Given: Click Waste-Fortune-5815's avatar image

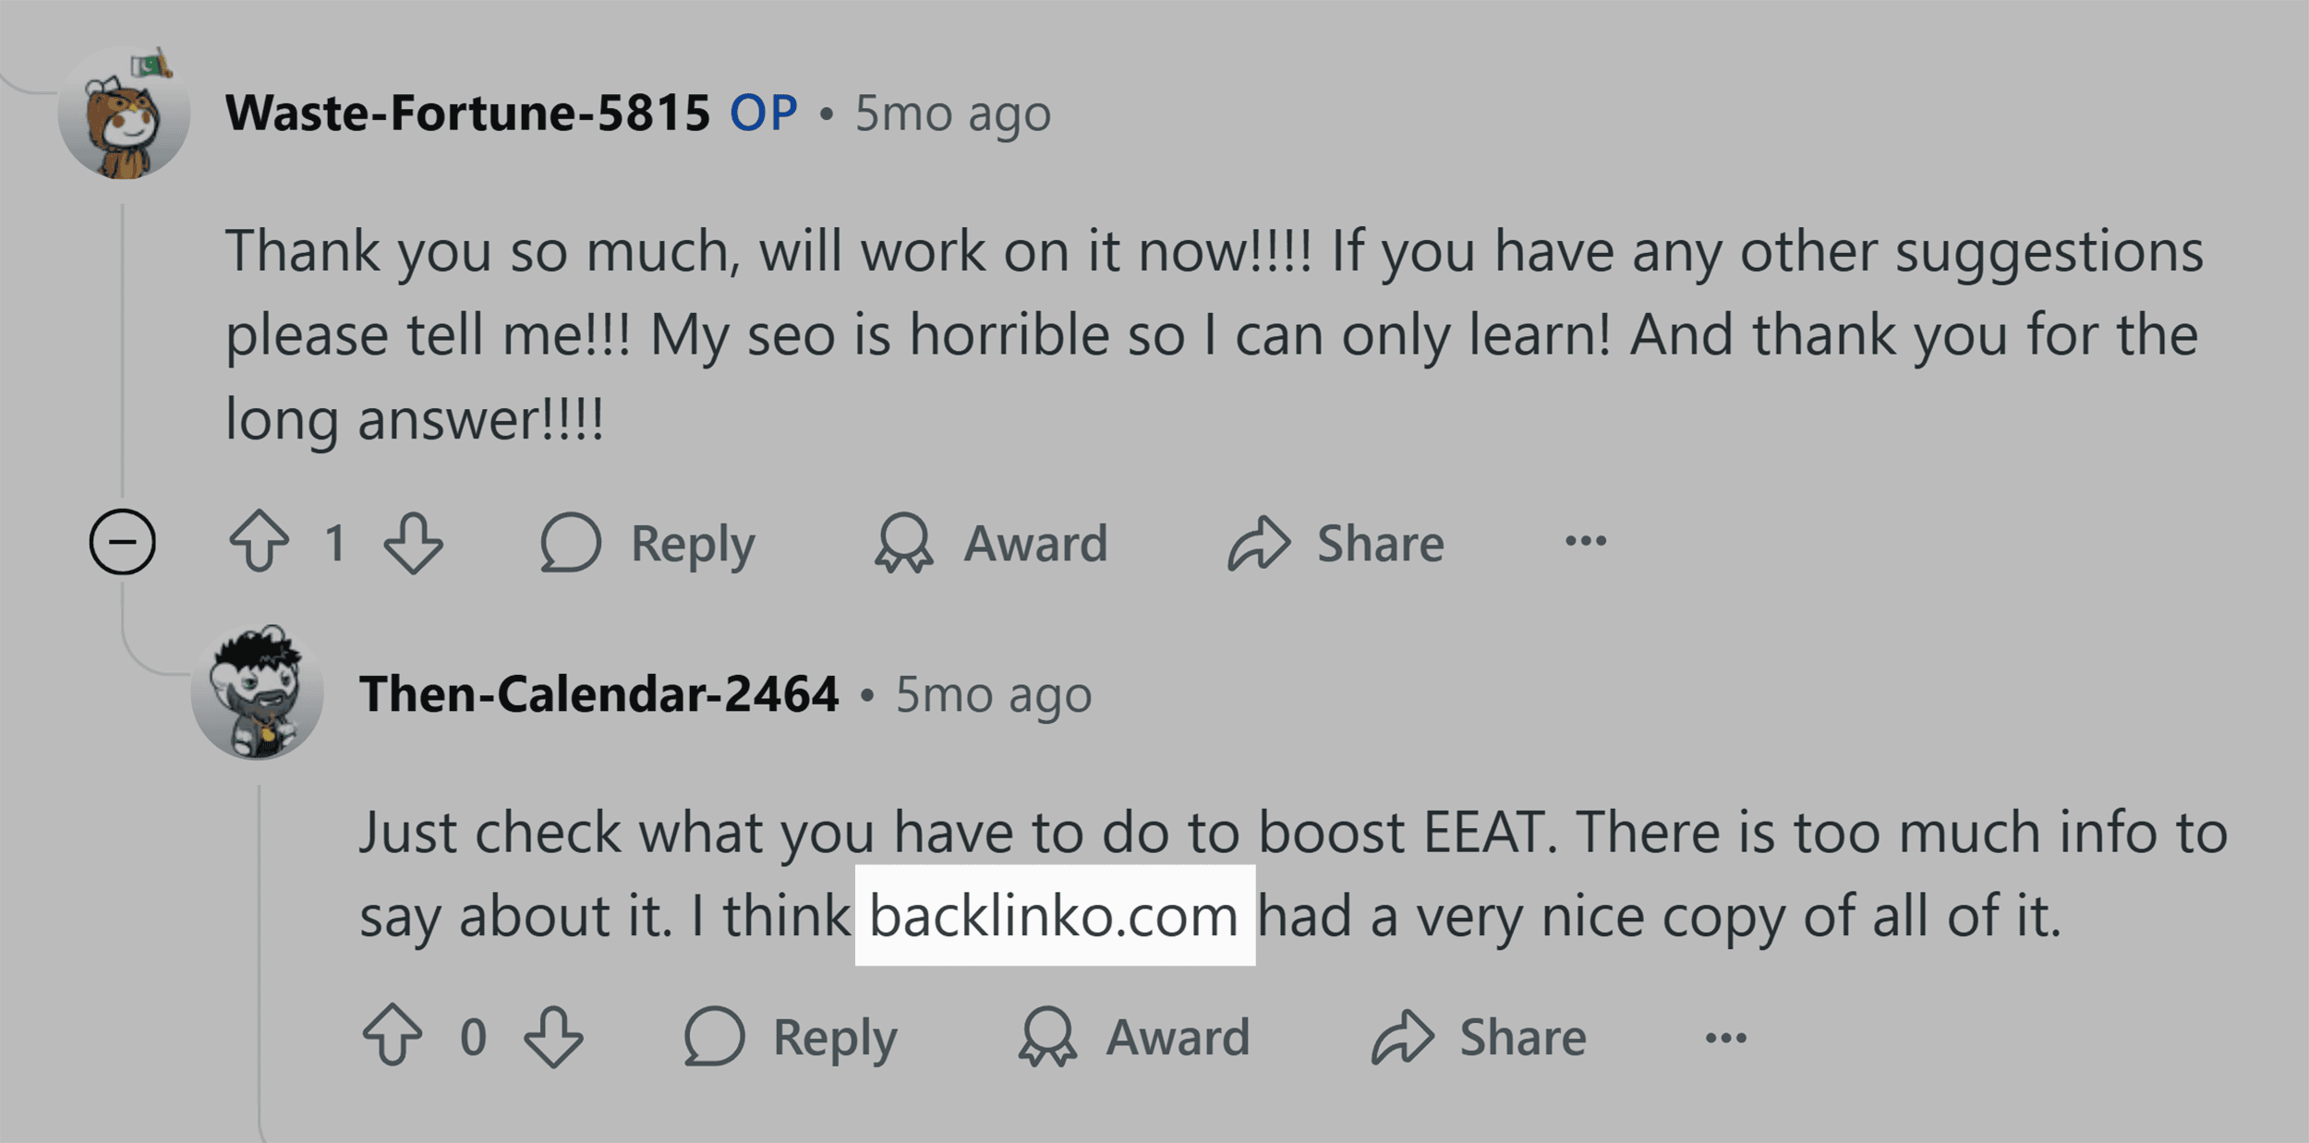Looking at the screenshot, I should [124, 114].
